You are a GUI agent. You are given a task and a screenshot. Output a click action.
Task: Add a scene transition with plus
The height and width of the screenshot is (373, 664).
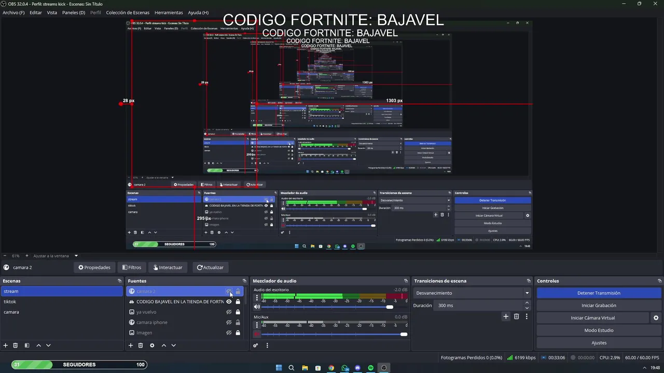pyautogui.click(x=506, y=317)
